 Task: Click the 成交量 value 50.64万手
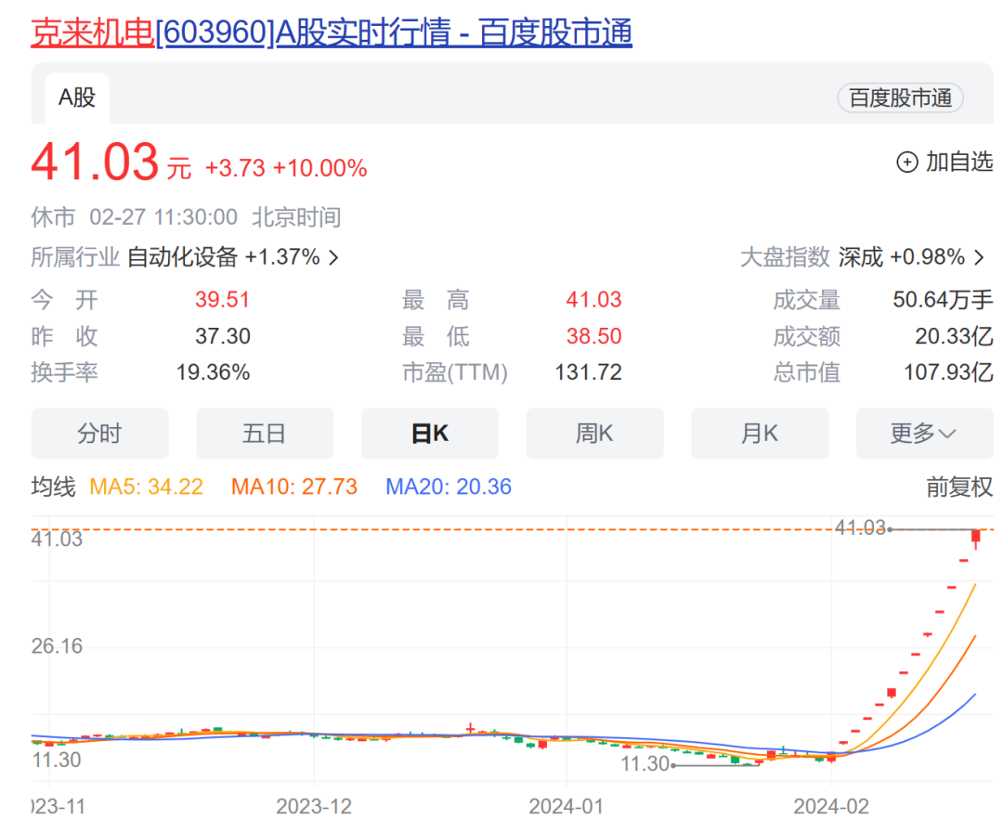tap(943, 299)
